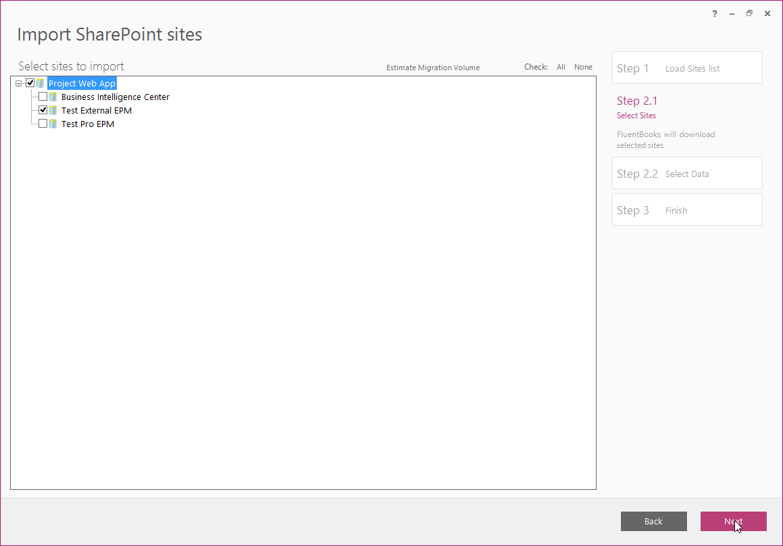783x546 pixels.
Task: Open the help question mark icon
Action: (x=715, y=14)
